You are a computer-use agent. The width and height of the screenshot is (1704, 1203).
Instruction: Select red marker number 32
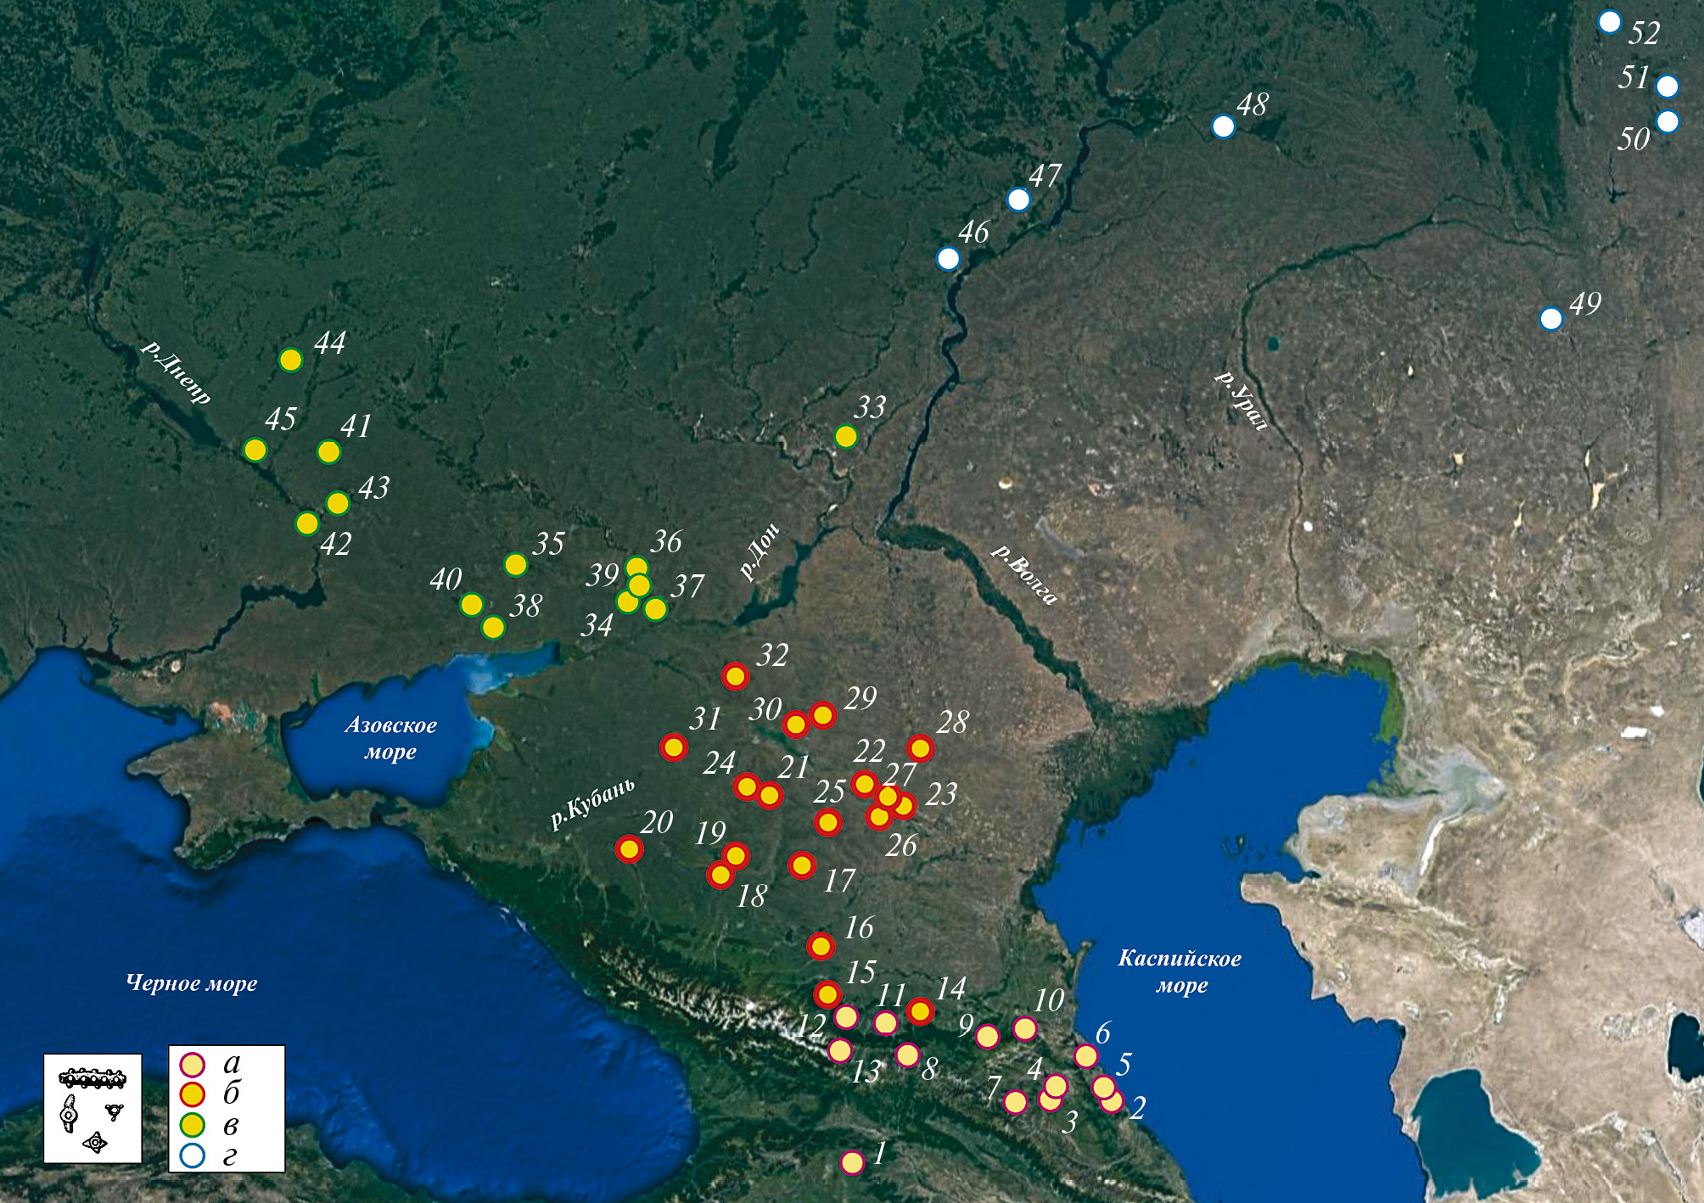click(735, 676)
